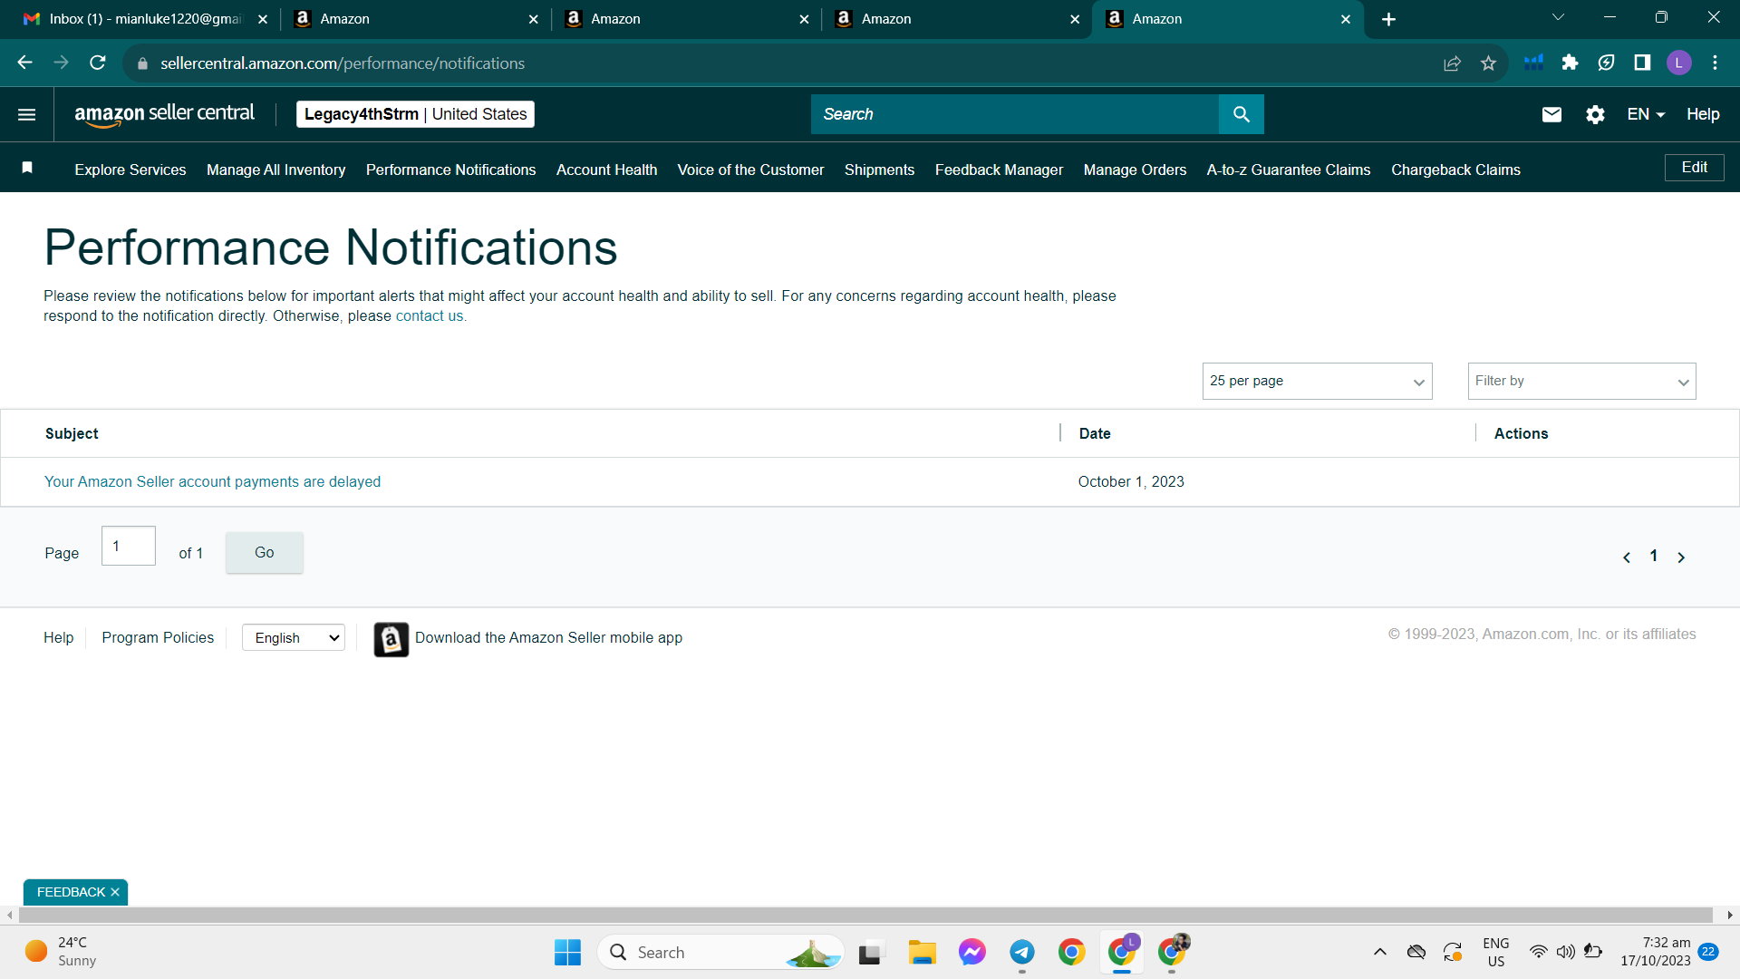
Task: Go to next page arrow
Action: pos(1681,557)
